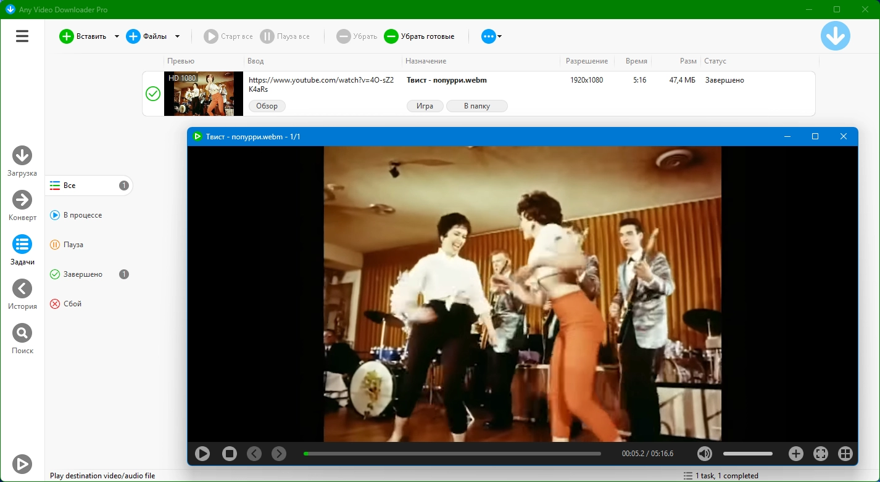Maximize the video player window
This screenshot has height=482, width=880.
pyautogui.click(x=815, y=136)
